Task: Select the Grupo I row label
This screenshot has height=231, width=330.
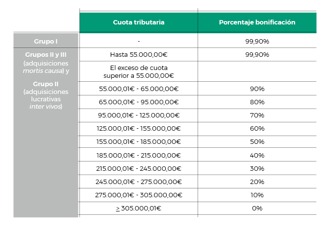Action: click(x=46, y=41)
